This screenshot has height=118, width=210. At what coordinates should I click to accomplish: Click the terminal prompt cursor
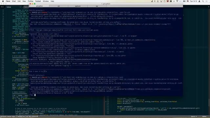[35, 95]
